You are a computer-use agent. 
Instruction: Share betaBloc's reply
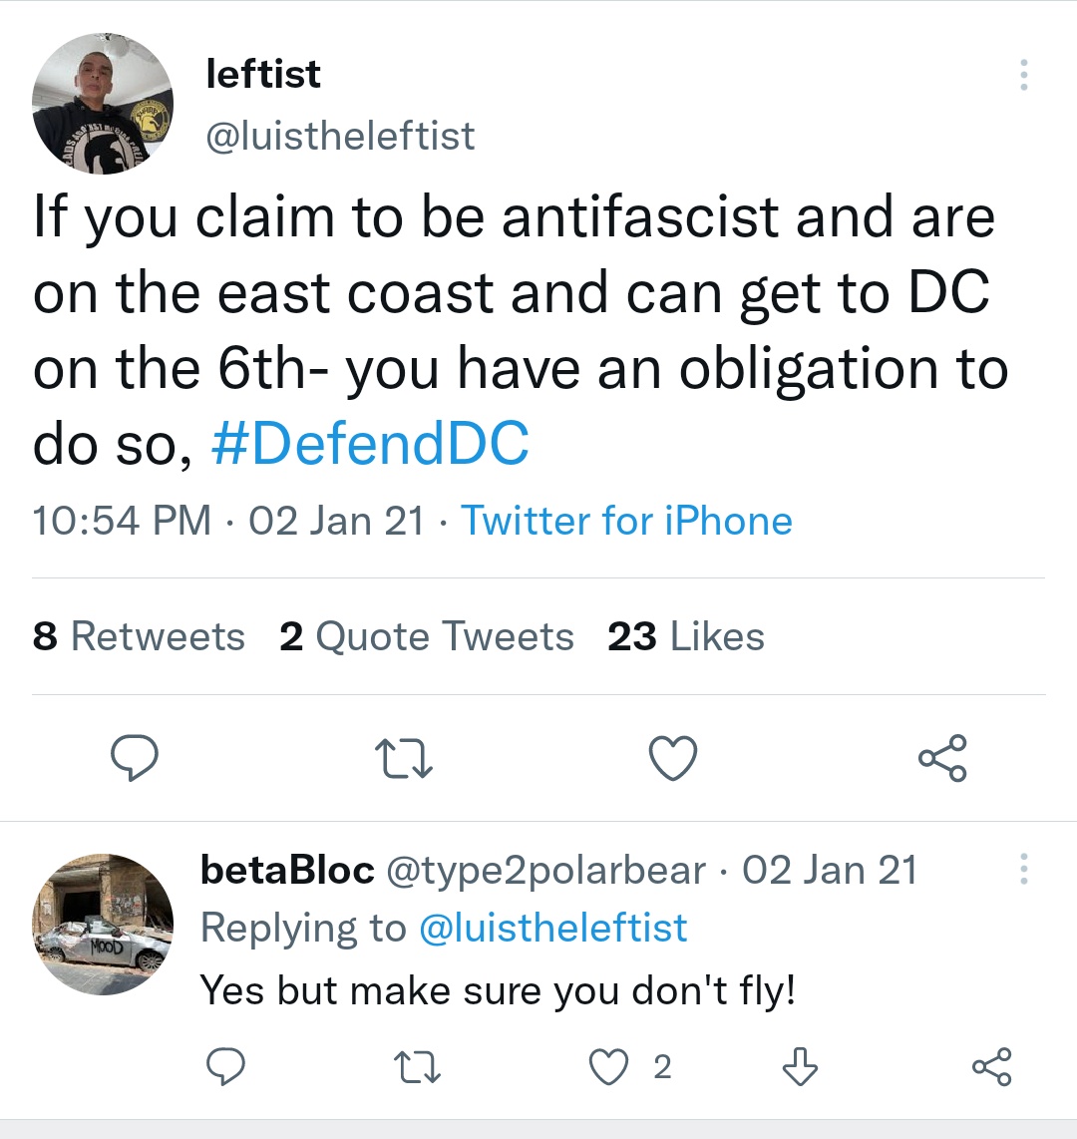tap(991, 1067)
